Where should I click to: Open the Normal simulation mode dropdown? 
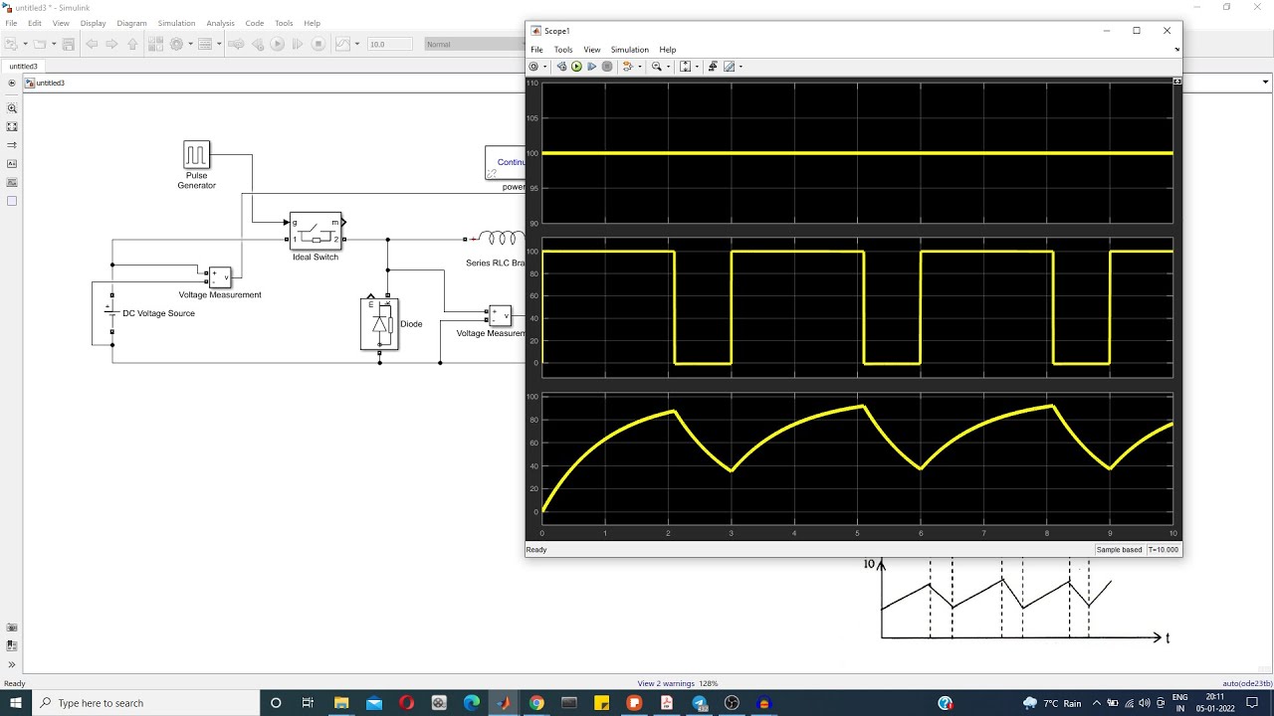[473, 44]
